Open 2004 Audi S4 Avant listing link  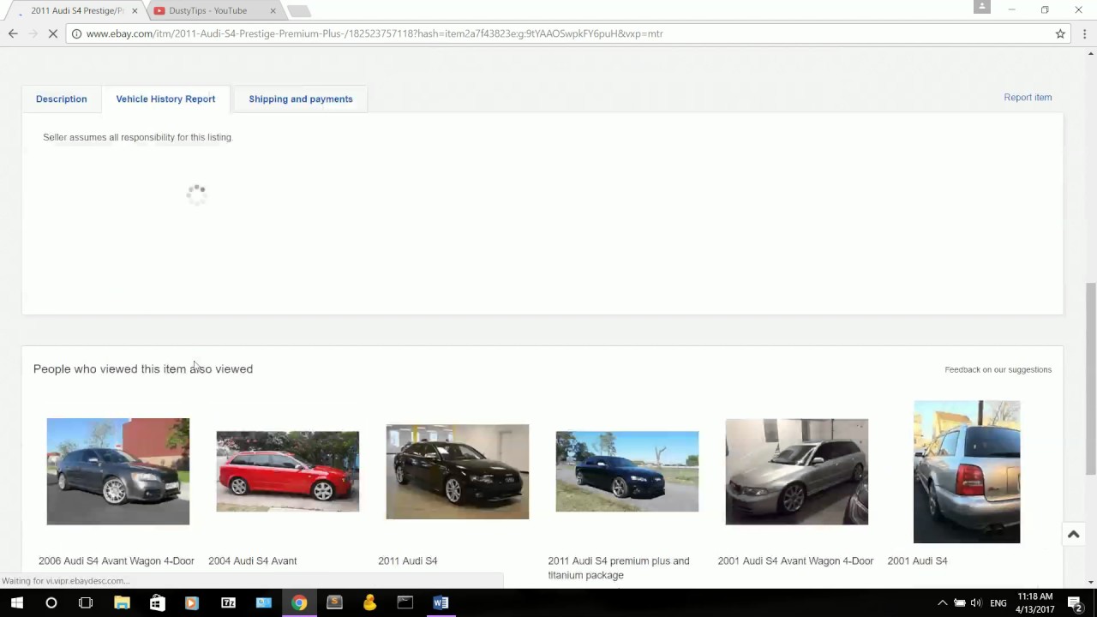pyautogui.click(x=253, y=560)
